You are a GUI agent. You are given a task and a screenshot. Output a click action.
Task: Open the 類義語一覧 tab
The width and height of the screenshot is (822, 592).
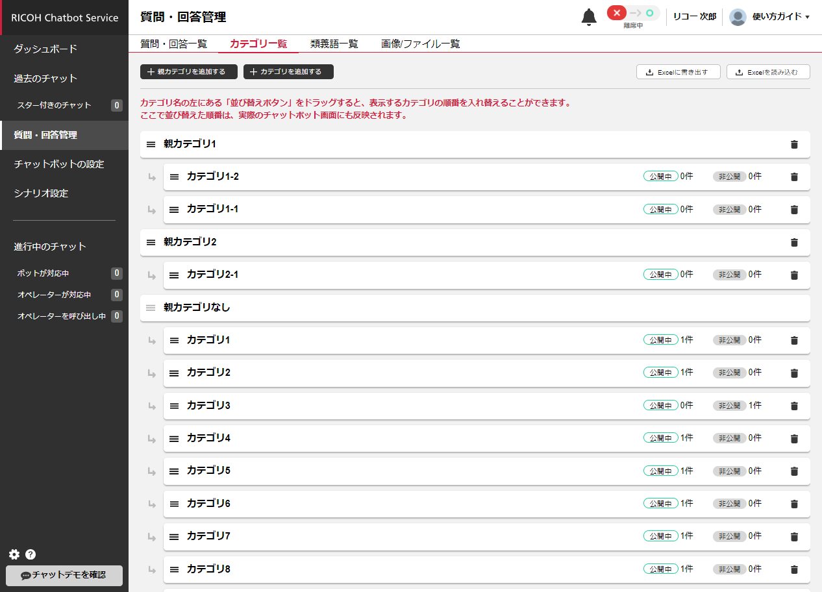[x=334, y=44]
